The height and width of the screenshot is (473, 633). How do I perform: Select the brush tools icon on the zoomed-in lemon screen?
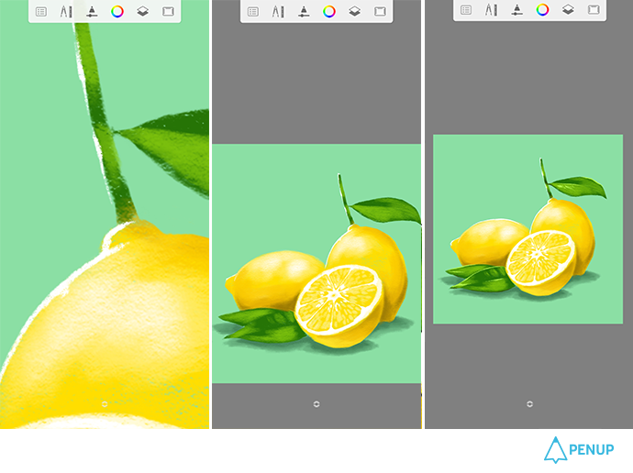pyautogui.click(x=66, y=12)
